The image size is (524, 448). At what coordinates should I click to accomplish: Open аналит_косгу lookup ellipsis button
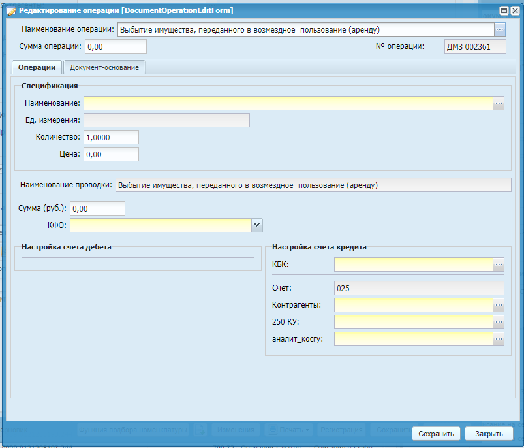[x=499, y=339]
